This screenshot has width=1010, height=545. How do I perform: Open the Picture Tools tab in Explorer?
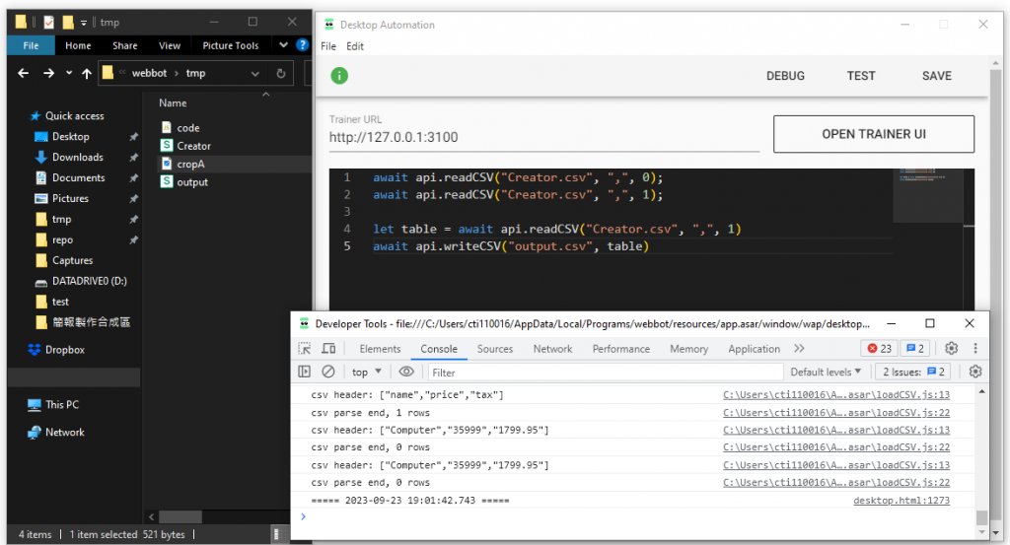click(x=230, y=45)
